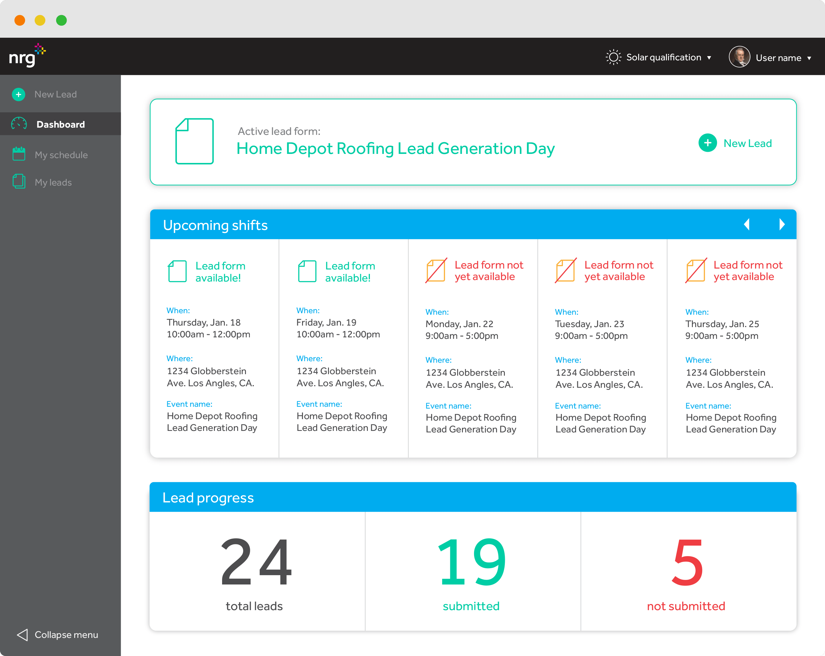Click lead form icon for Friday Jan. 19
825x656 pixels.
(x=307, y=271)
